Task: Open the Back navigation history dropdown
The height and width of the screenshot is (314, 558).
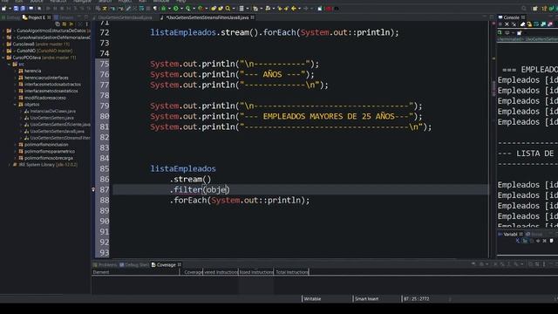Action: (300, 8)
